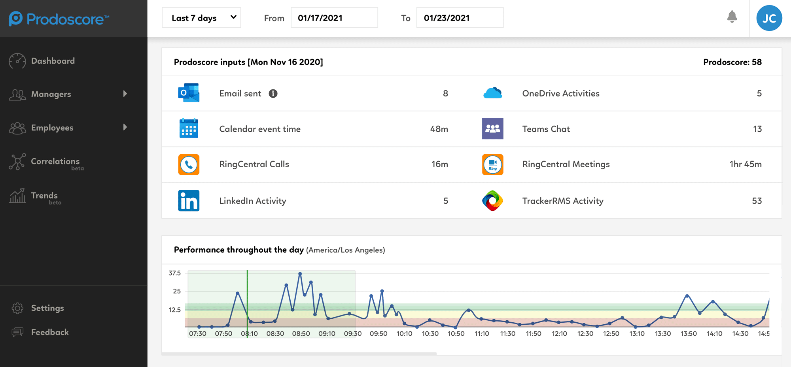
Task: Click the Trends chart icon
Action: tap(17, 196)
